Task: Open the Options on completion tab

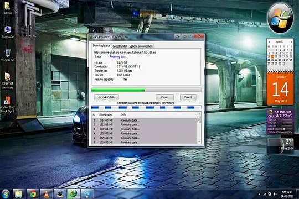Action: coord(141,46)
